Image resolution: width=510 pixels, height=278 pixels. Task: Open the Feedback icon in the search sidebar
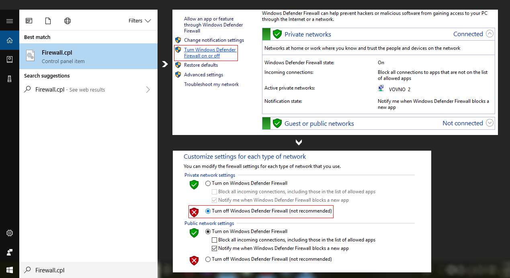coord(10,252)
